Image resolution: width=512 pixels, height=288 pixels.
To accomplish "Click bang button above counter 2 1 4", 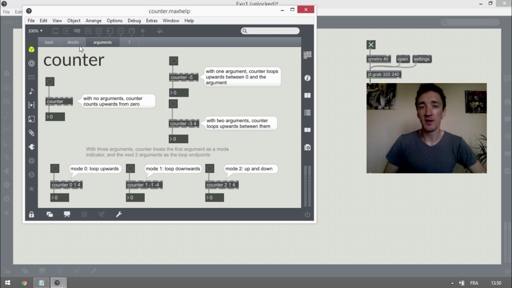I will tap(210, 168).
